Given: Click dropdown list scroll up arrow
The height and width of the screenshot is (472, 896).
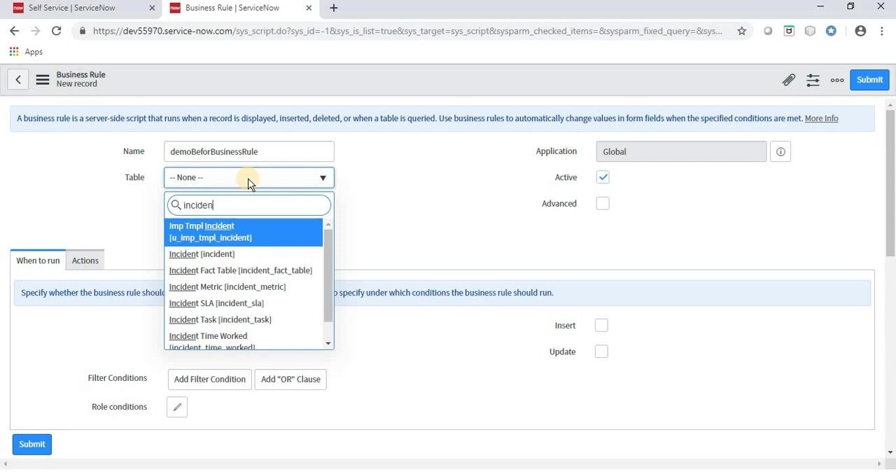Looking at the screenshot, I should pos(328,225).
